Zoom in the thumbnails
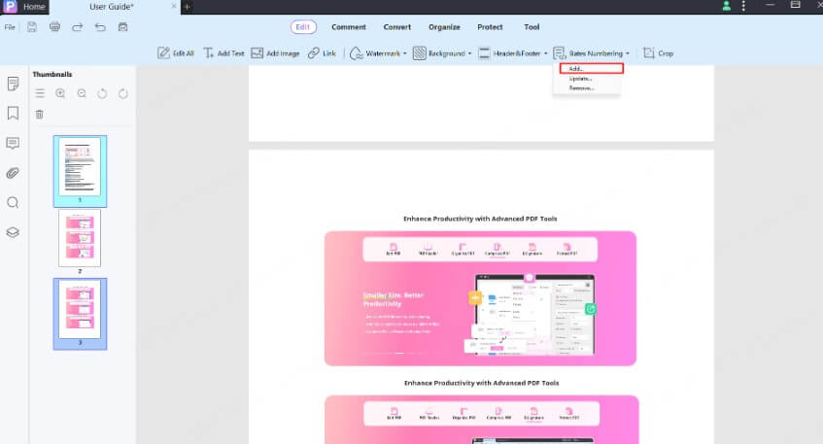The width and height of the screenshot is (823, 444). 60,93
